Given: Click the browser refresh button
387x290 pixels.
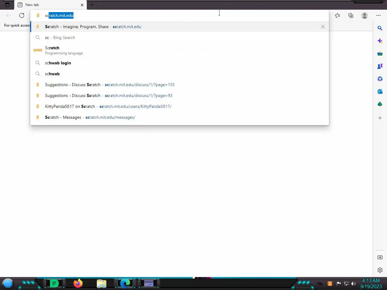Looking at the screenshot, I should 22,15.
